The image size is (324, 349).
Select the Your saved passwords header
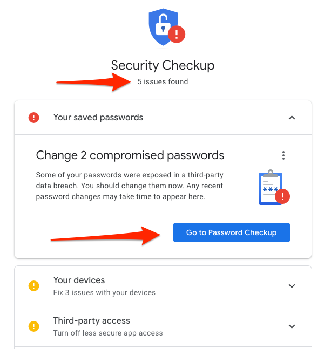tap(163, 117)
